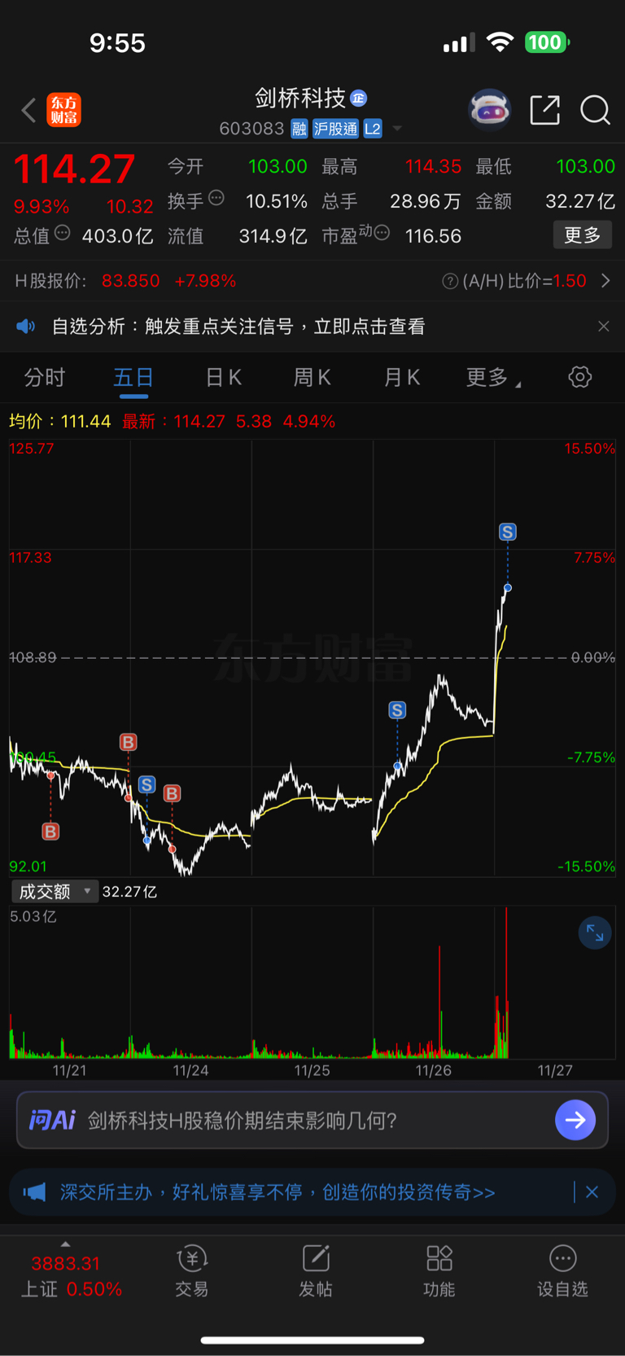625x1356 pixels.
Task: Tap the 东方财富 orange logo
Action: [x=64, y=110]
